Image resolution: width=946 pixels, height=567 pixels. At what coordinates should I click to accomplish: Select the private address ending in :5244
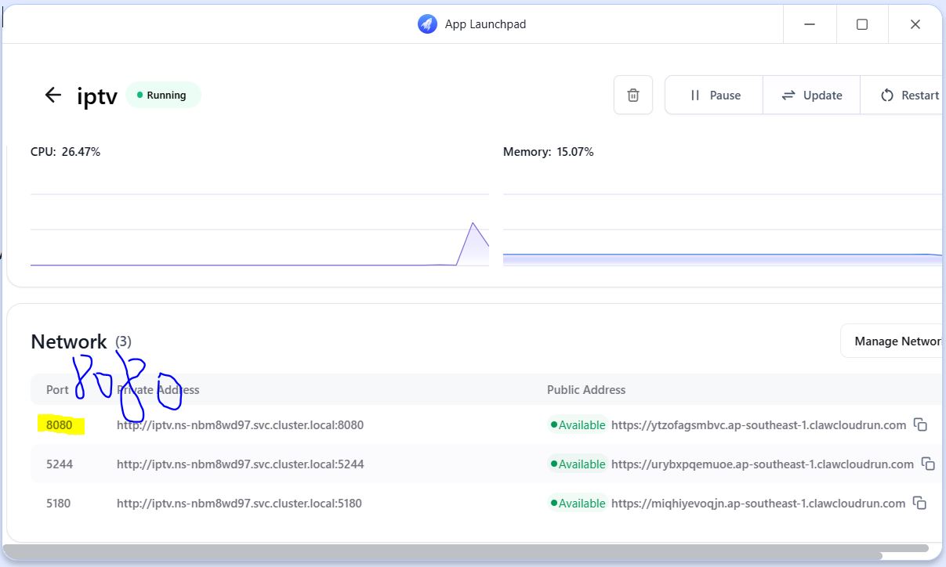(240, 464)
